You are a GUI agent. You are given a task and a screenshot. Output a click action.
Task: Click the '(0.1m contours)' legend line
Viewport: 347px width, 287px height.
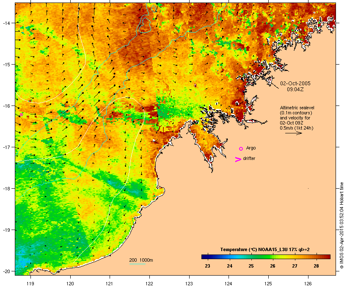pyautogui.click(x=296, y=113)
